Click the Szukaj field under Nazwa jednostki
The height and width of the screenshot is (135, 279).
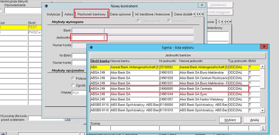[203, 128]
